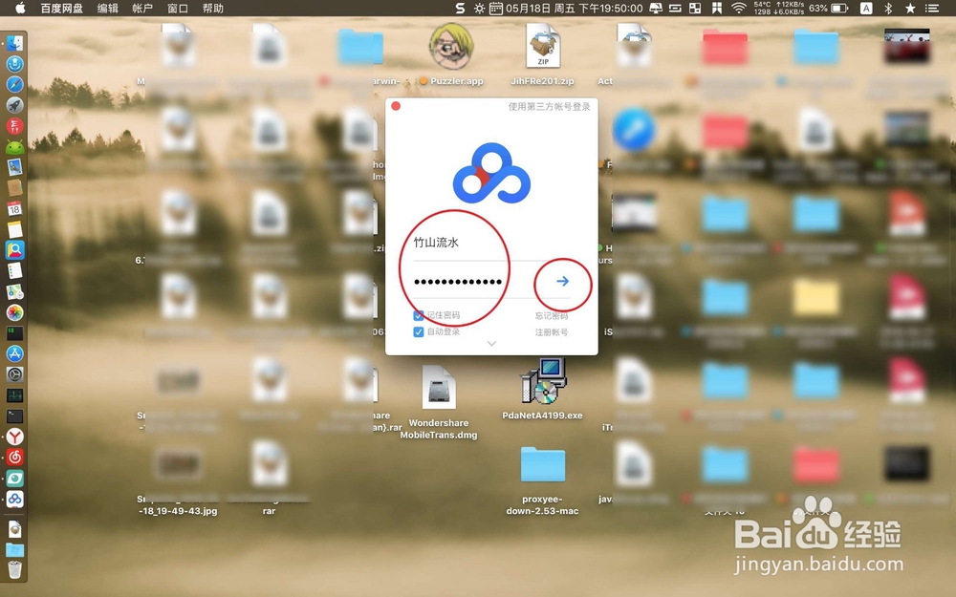
Task: Click the blue arrow login button
Action: 562,281
